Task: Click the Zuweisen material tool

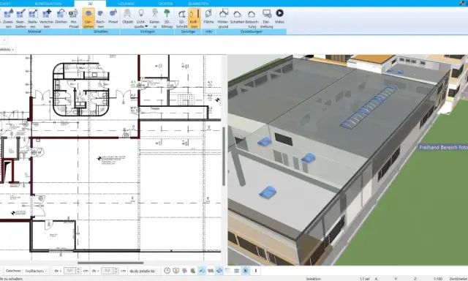Action: (8, 18)
